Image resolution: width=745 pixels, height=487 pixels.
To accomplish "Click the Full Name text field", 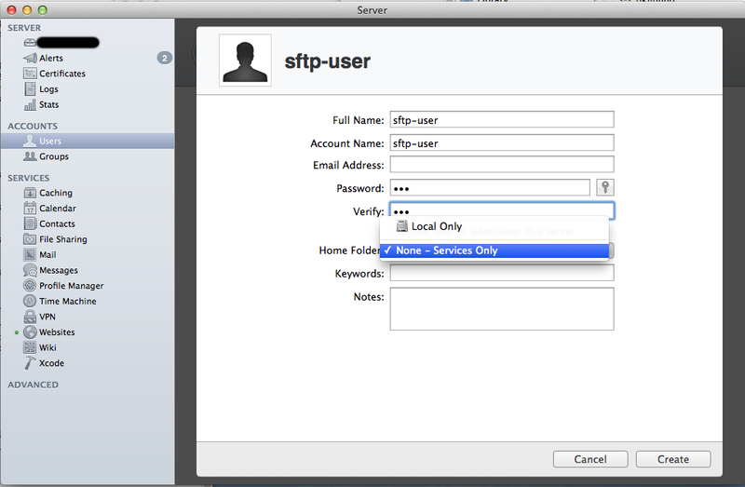I will pos(501,119).
